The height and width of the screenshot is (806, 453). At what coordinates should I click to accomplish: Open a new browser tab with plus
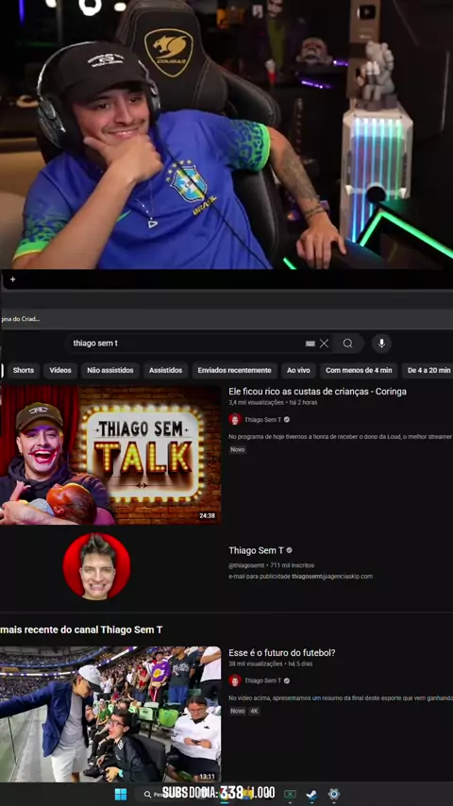coord(13,279)
